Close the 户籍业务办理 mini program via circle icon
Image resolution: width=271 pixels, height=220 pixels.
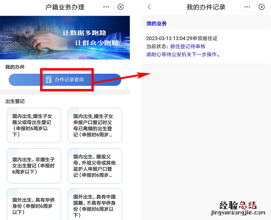pyautogui.click(x=120, y=7)
